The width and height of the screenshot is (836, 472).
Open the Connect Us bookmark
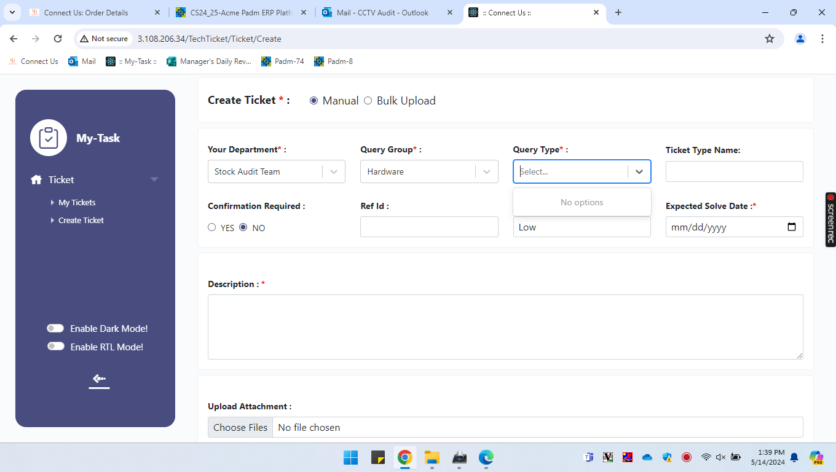point(34,61)
